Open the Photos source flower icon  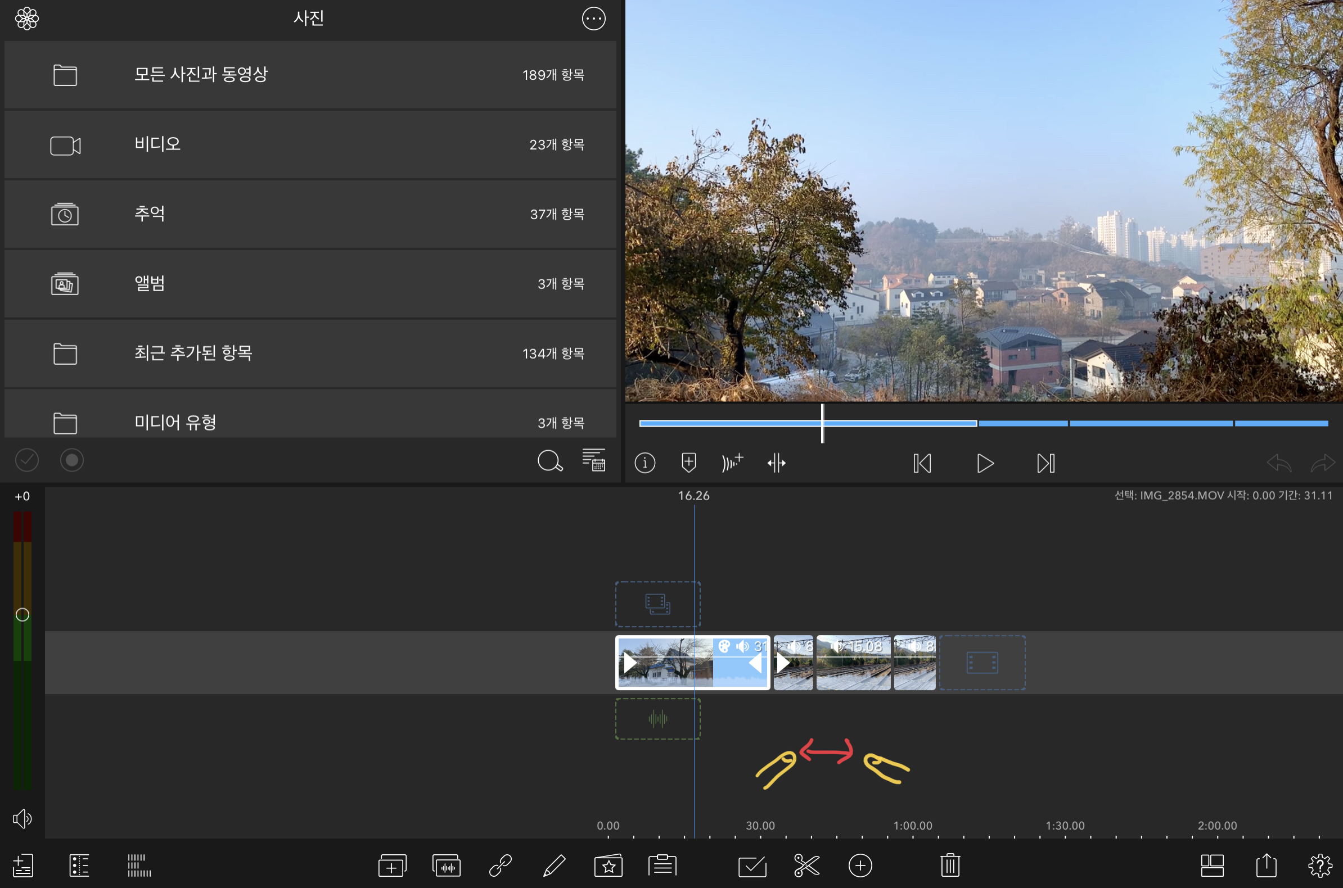(26, 19)
